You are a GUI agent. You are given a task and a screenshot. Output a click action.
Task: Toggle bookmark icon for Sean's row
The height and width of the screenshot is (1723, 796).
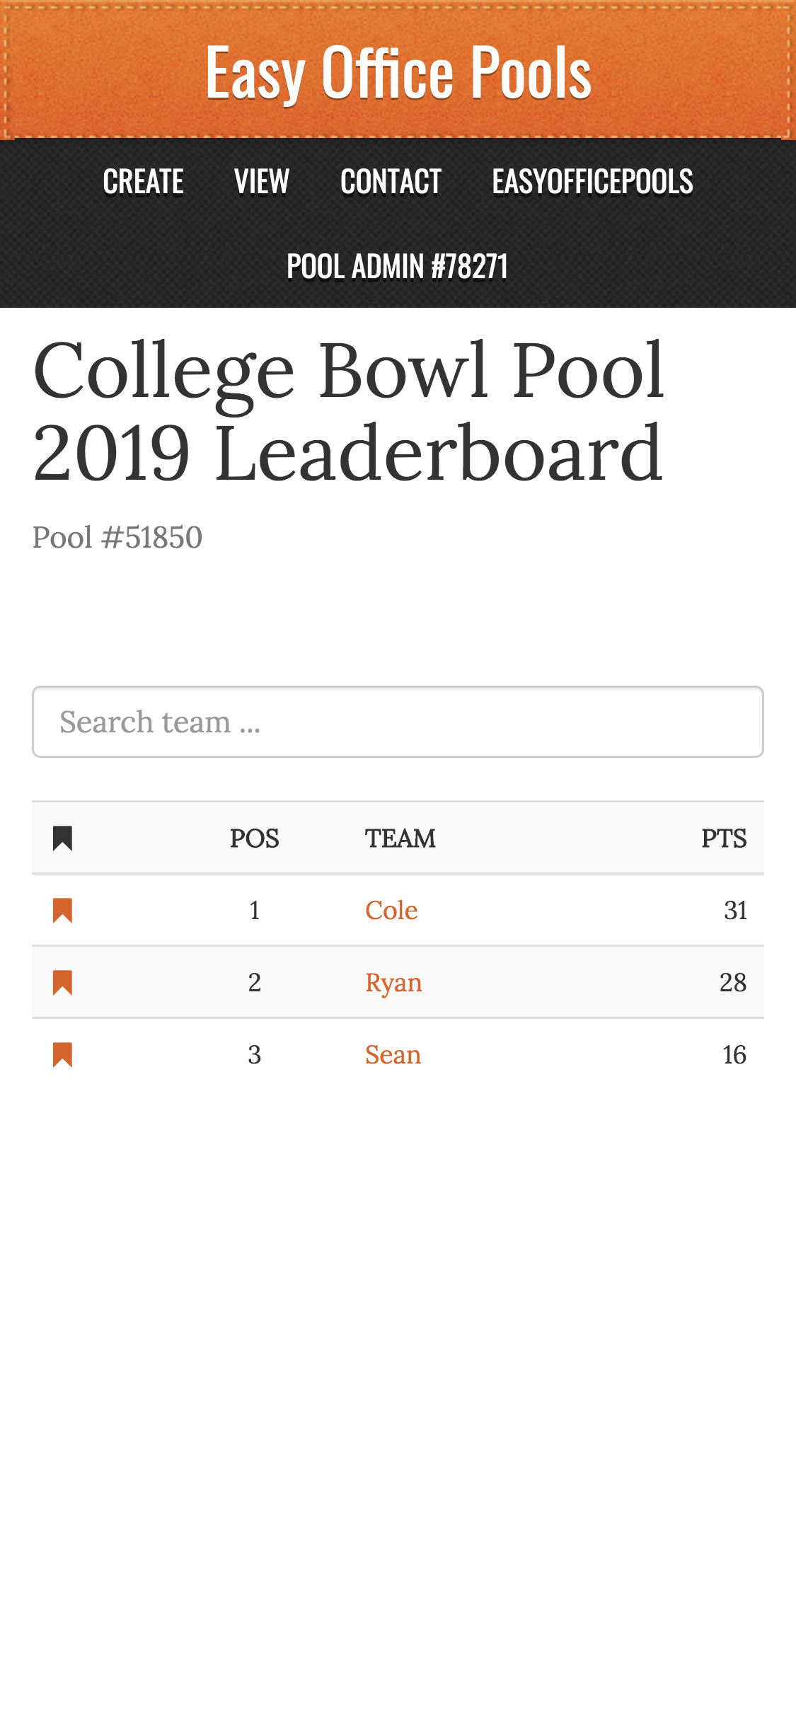63,1054
